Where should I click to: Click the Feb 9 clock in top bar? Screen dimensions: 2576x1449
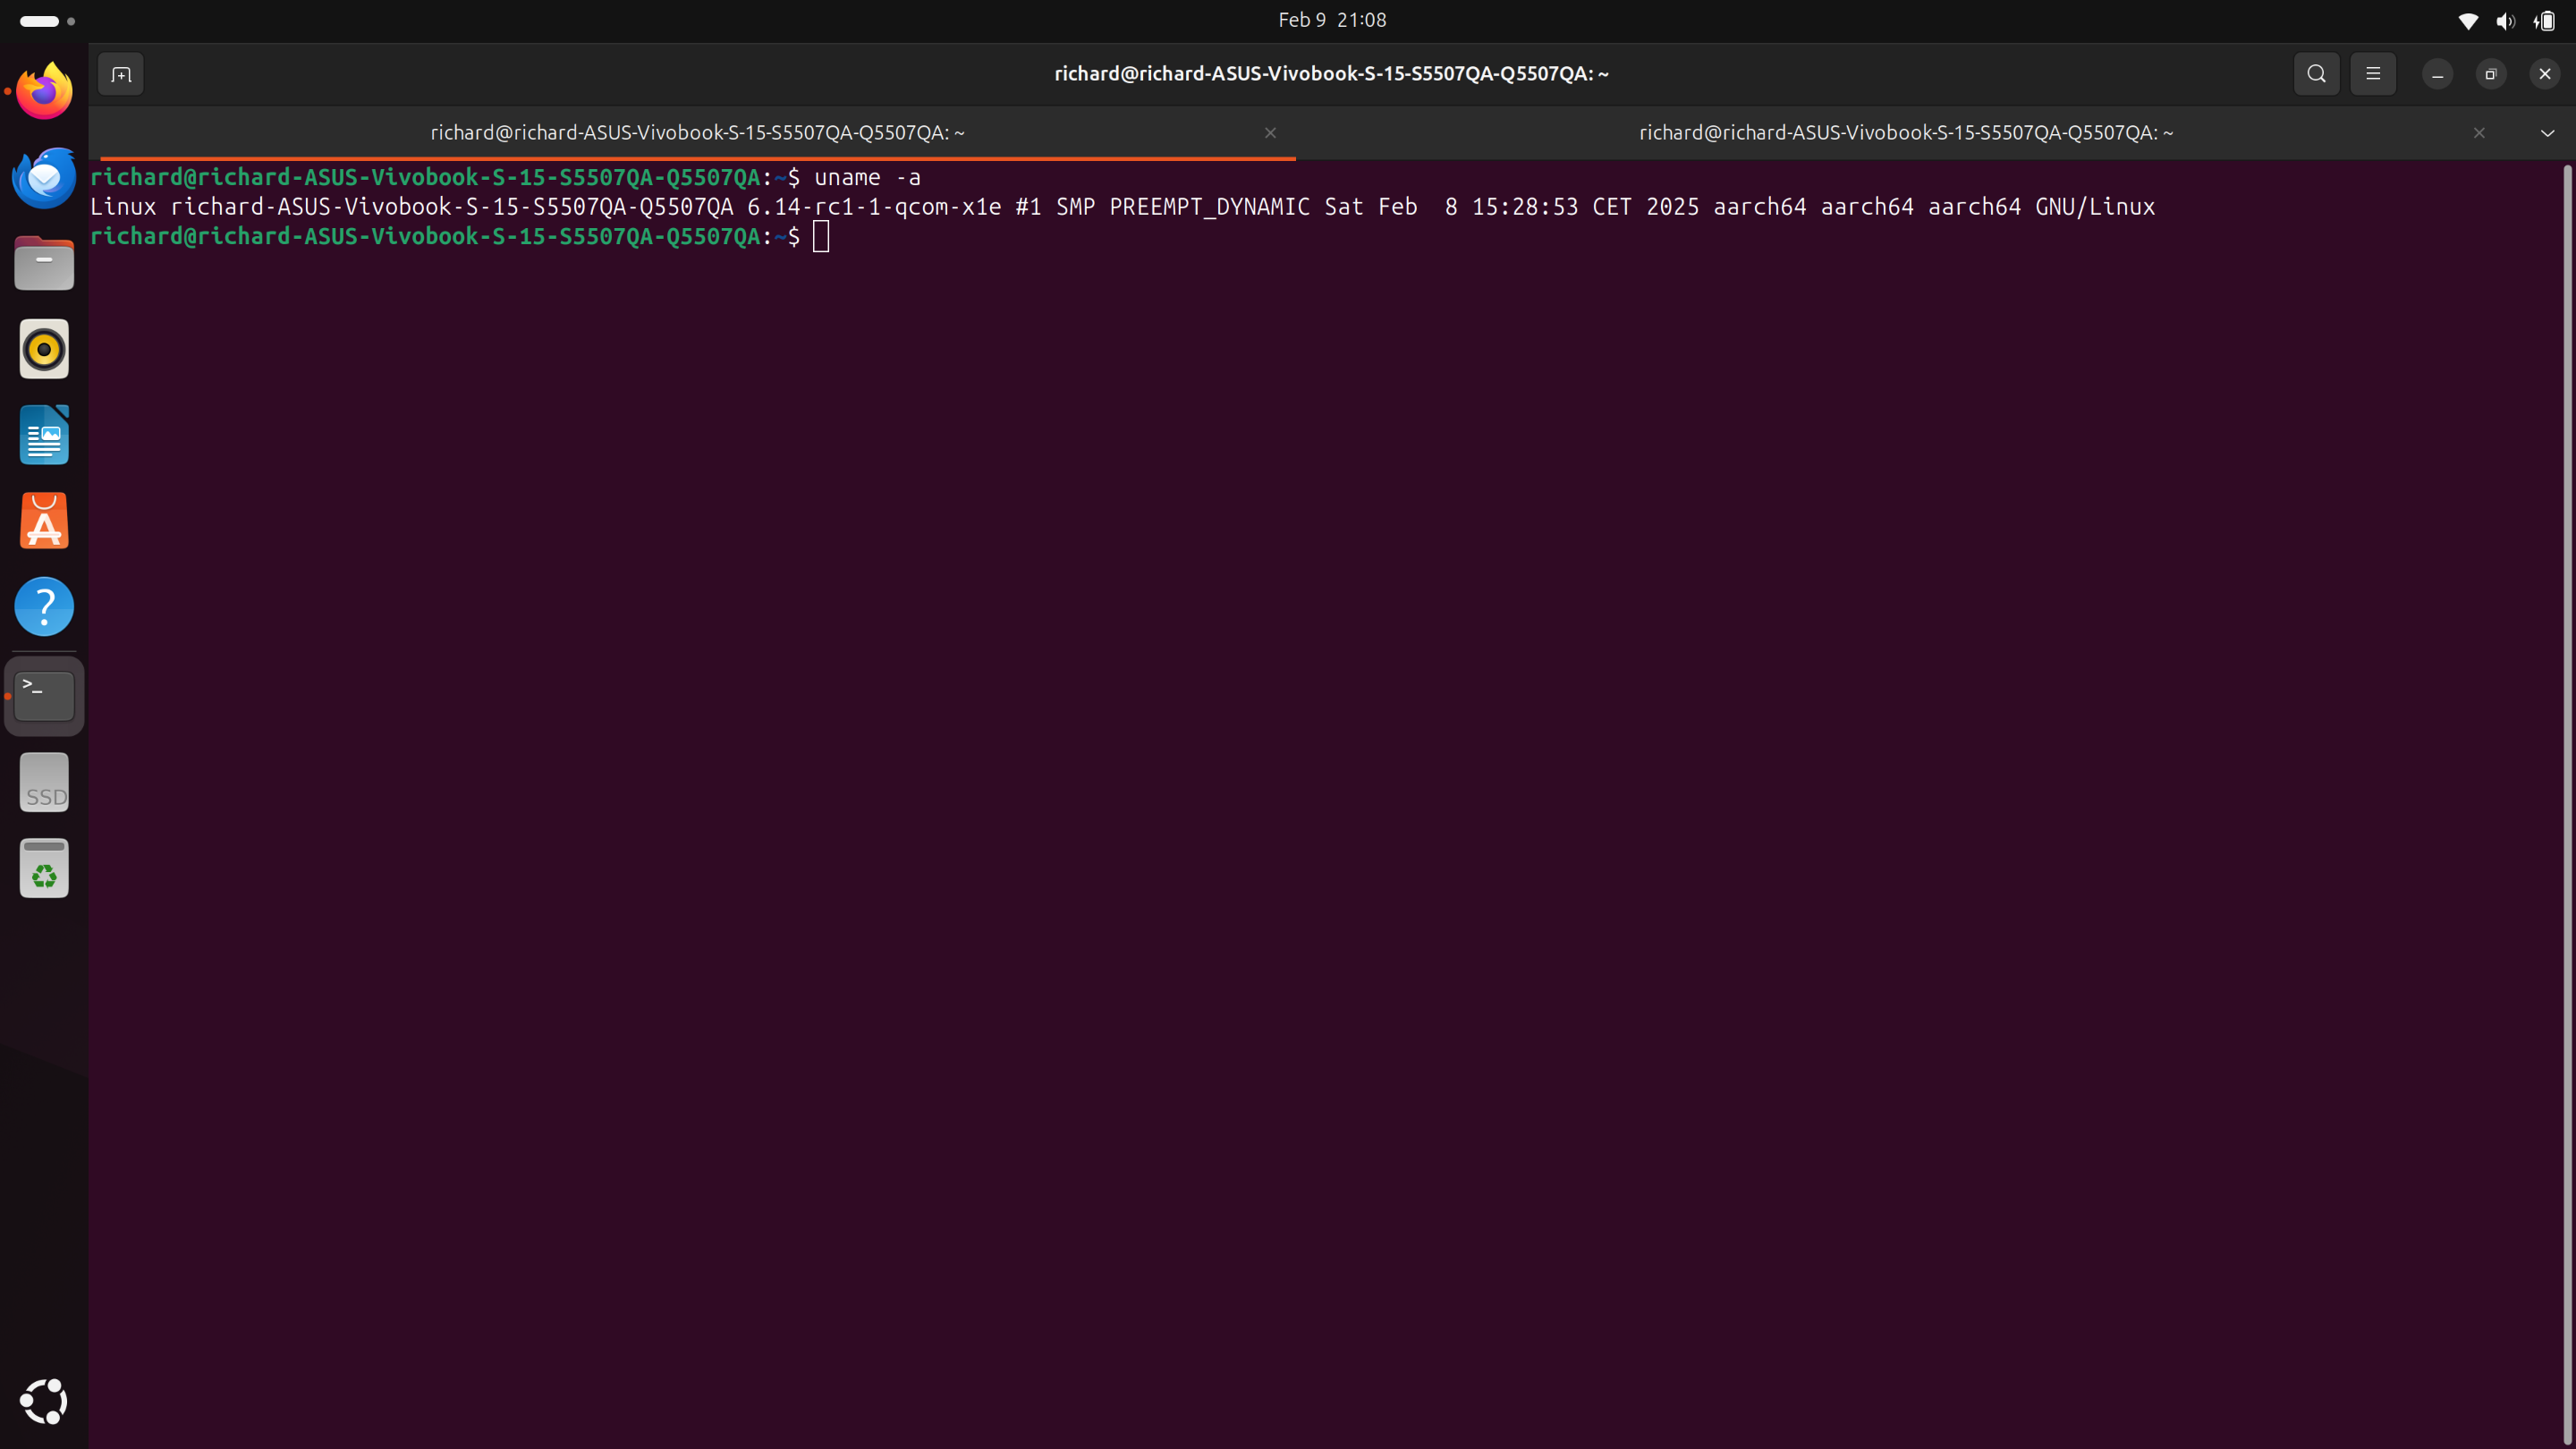pyautogui.click(x=1331, y=19)
